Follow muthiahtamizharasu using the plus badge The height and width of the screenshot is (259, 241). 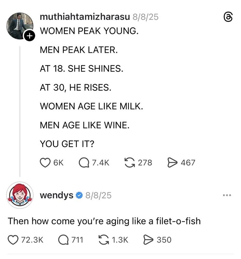click(x=29, y=36)
